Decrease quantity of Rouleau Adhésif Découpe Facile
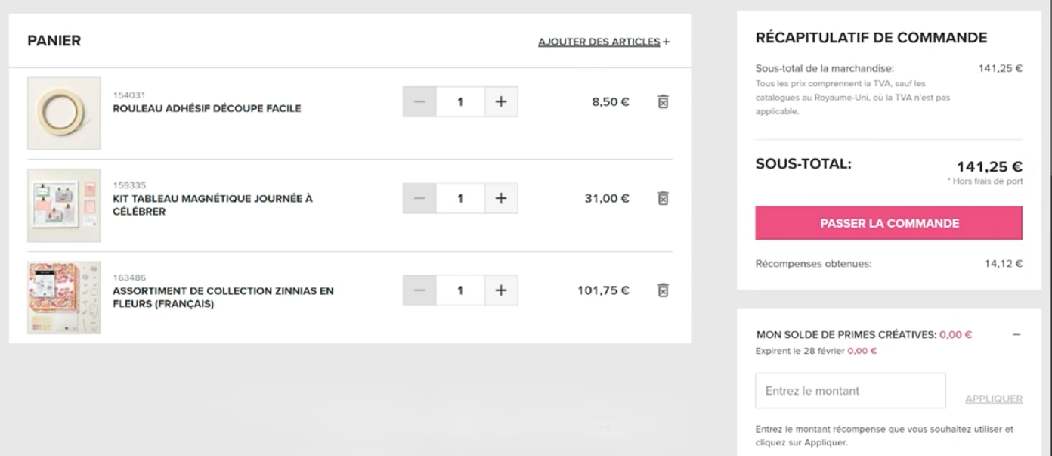This screenshot has height=456, width=1052. point(419,101)
